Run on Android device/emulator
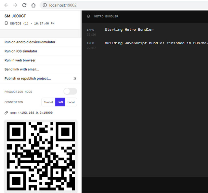 [40, 42]
